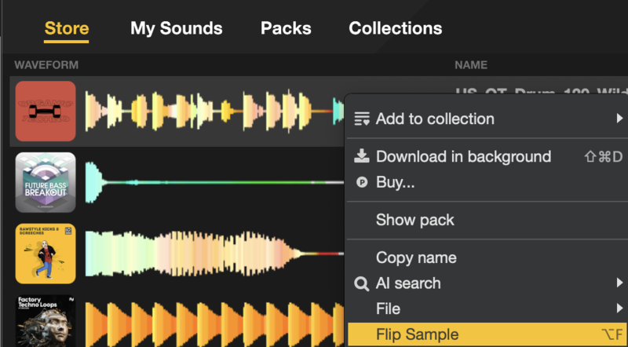Select the Store tab
Viewport: 628px width, 347px height.
coord(67,29)
